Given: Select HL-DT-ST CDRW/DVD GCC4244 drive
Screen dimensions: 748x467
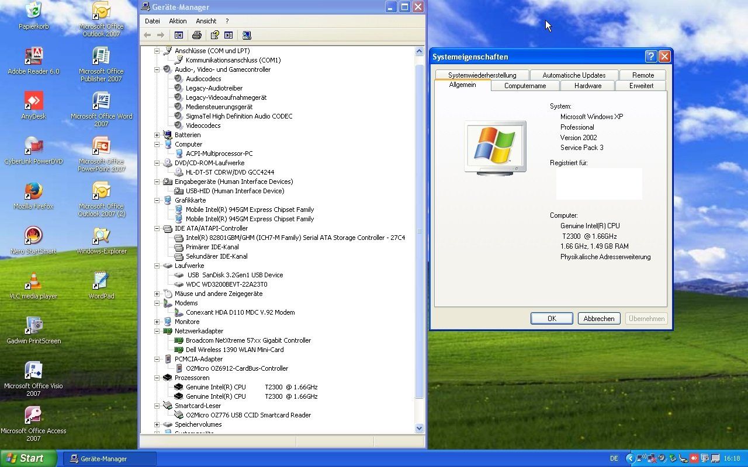Looking at the screenshot, I should [x=230, y=172].
